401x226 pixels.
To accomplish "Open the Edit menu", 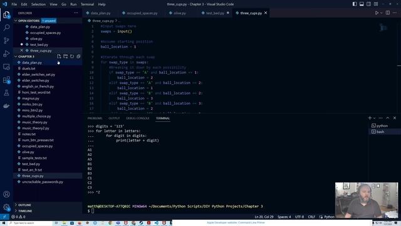I will click(24, 4).
